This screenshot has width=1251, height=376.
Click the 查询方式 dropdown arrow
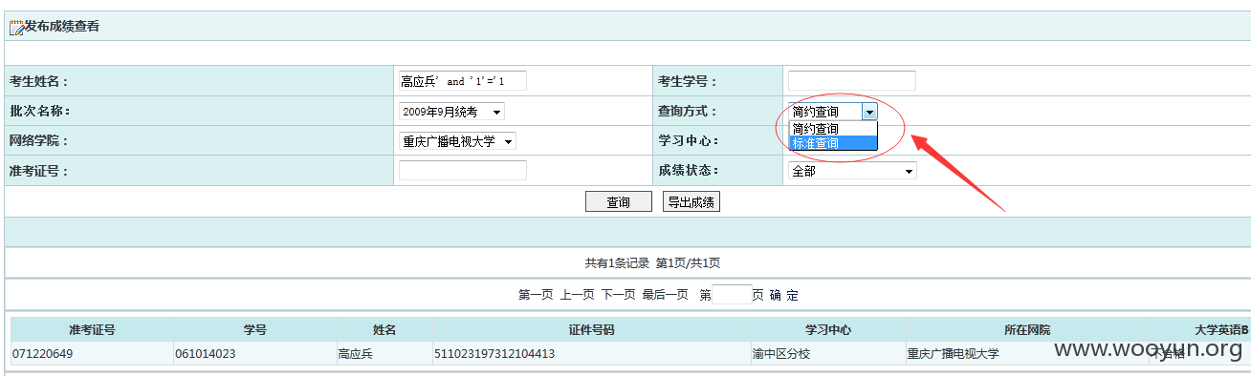[868, 112]
